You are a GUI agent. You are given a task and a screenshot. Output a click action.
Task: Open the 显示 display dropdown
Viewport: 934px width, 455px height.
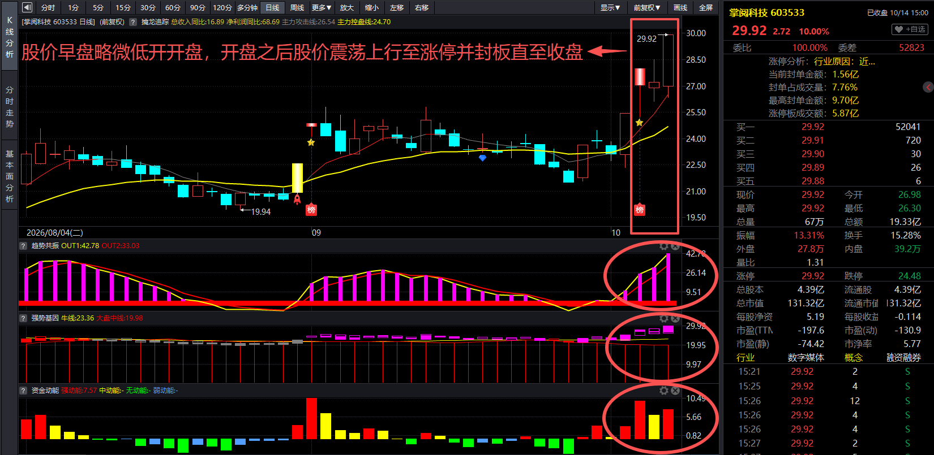610,7
